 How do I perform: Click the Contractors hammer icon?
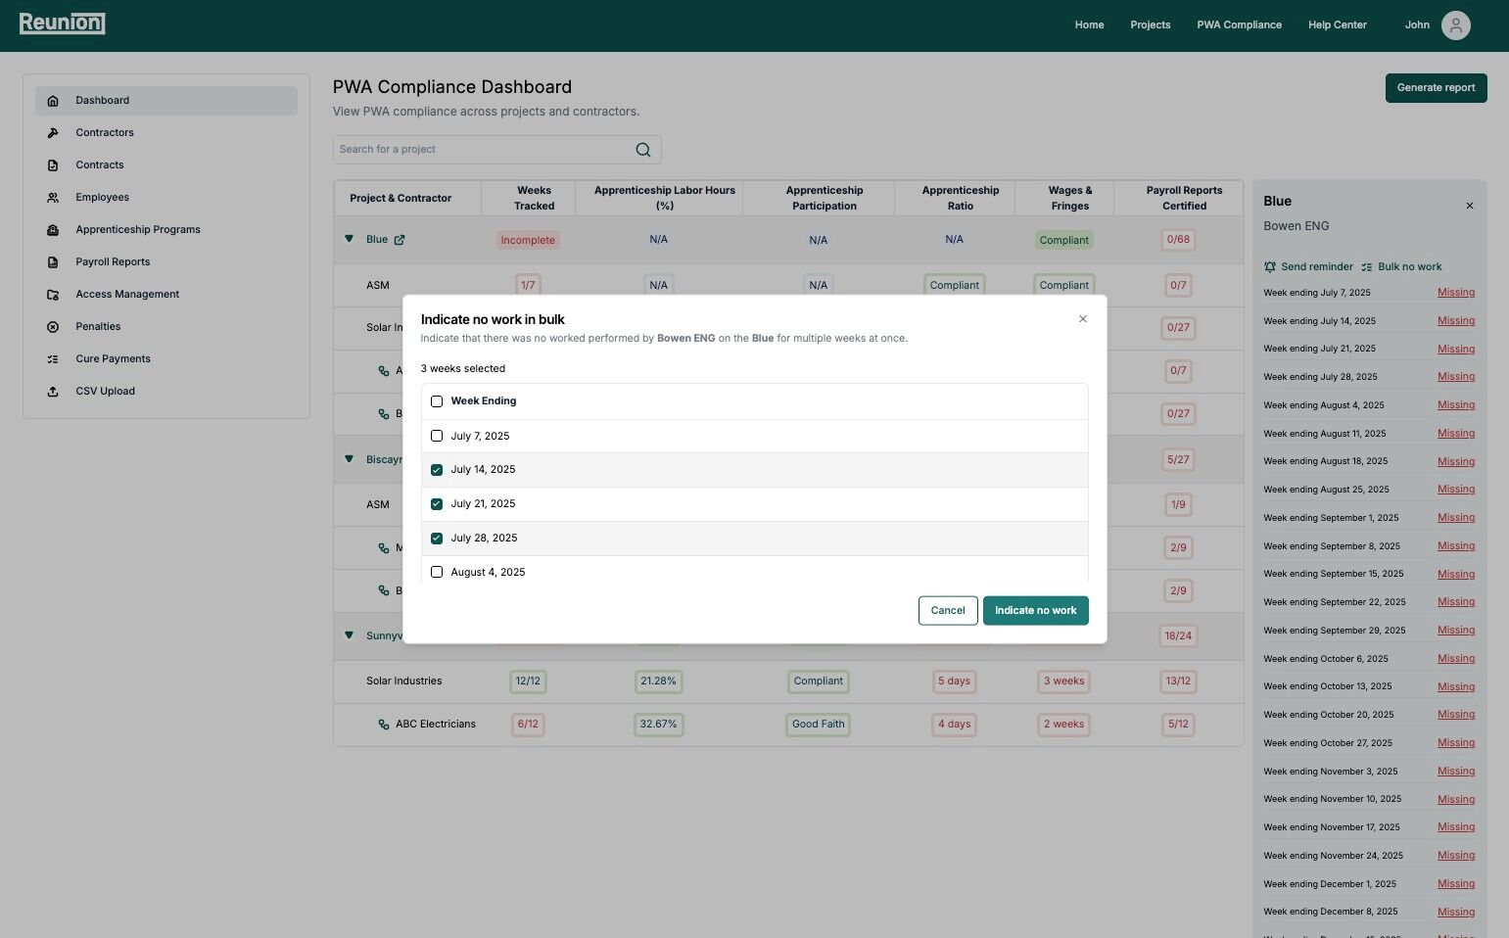click(53, 133)
